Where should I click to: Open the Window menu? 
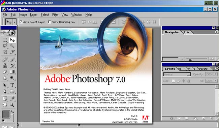tap(77, 15)
